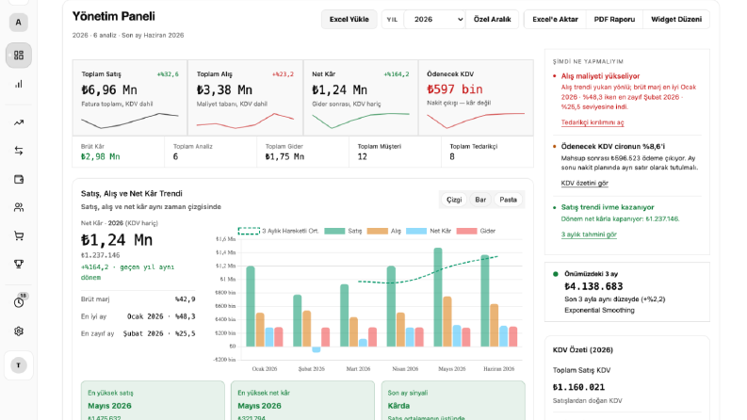The image size is (747, 420).
Task: Click the Son ay sinyali Kârda card
Action: point(453,400)
